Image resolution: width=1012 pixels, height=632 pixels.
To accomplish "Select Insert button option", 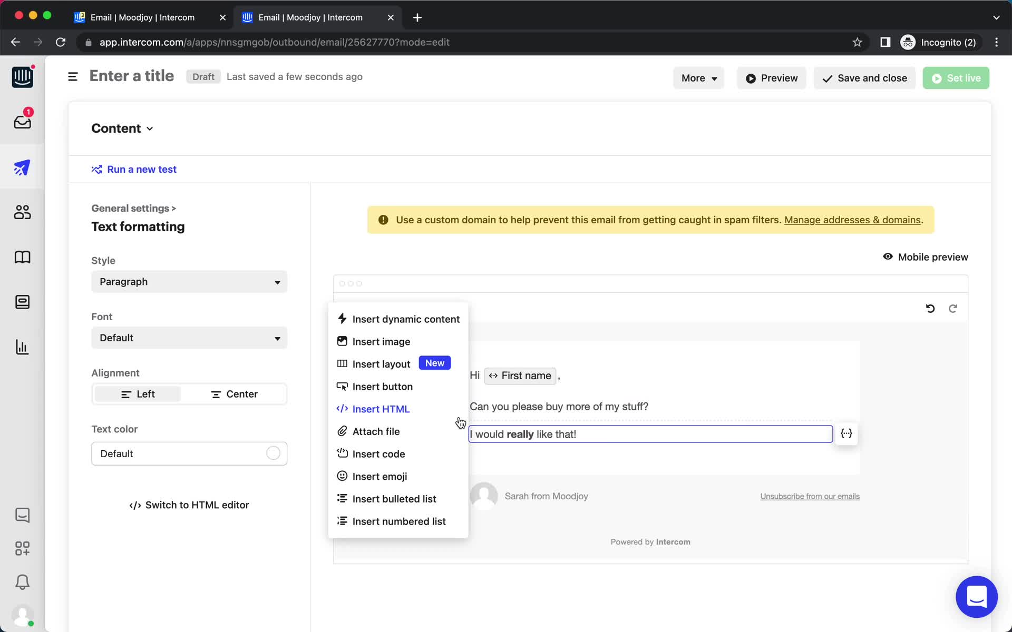I will click(382, 386).
